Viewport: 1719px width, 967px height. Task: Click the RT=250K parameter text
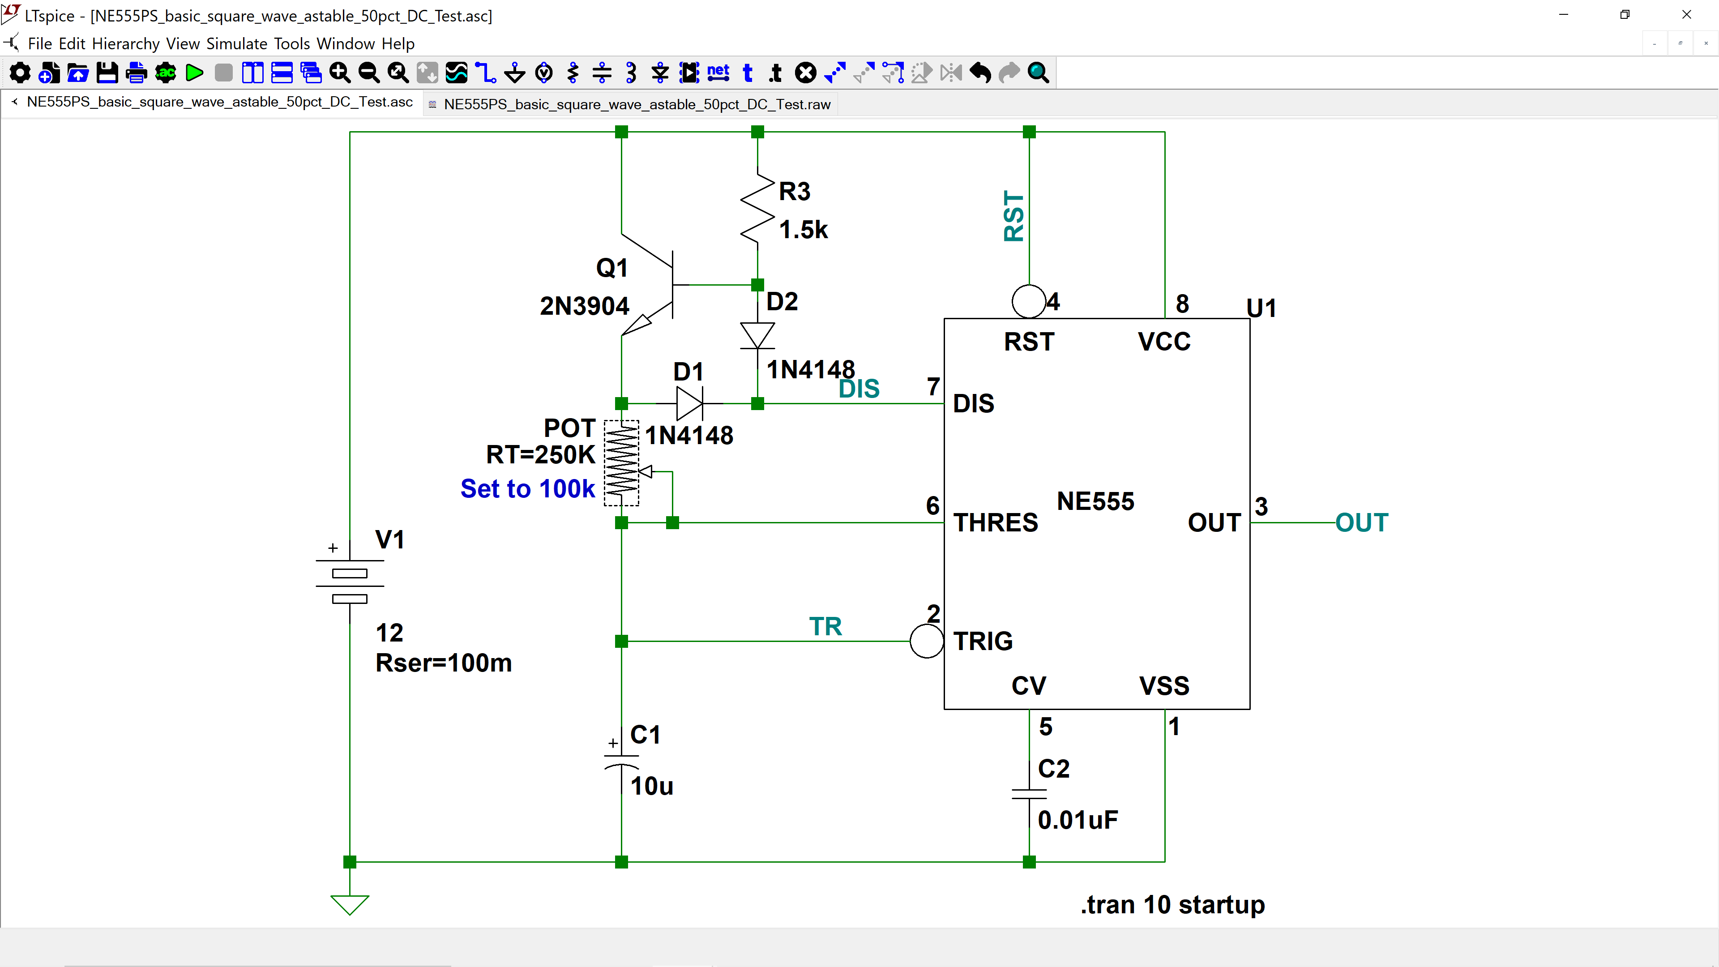click(x=540, y=455)
